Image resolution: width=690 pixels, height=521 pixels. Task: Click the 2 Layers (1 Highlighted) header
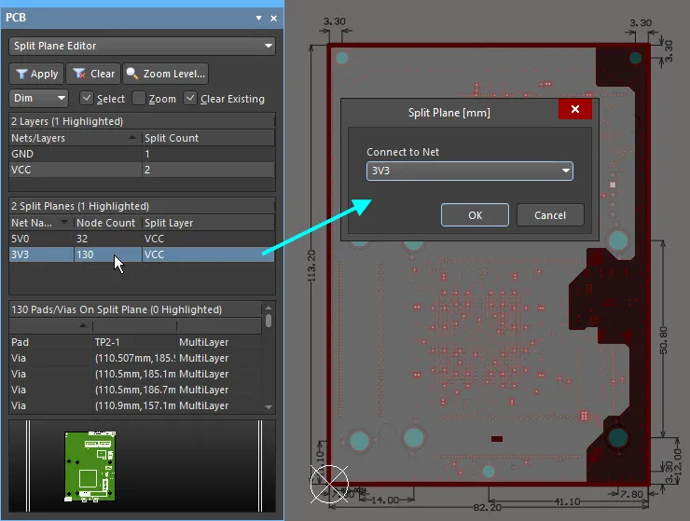click(x=142, y=121)
